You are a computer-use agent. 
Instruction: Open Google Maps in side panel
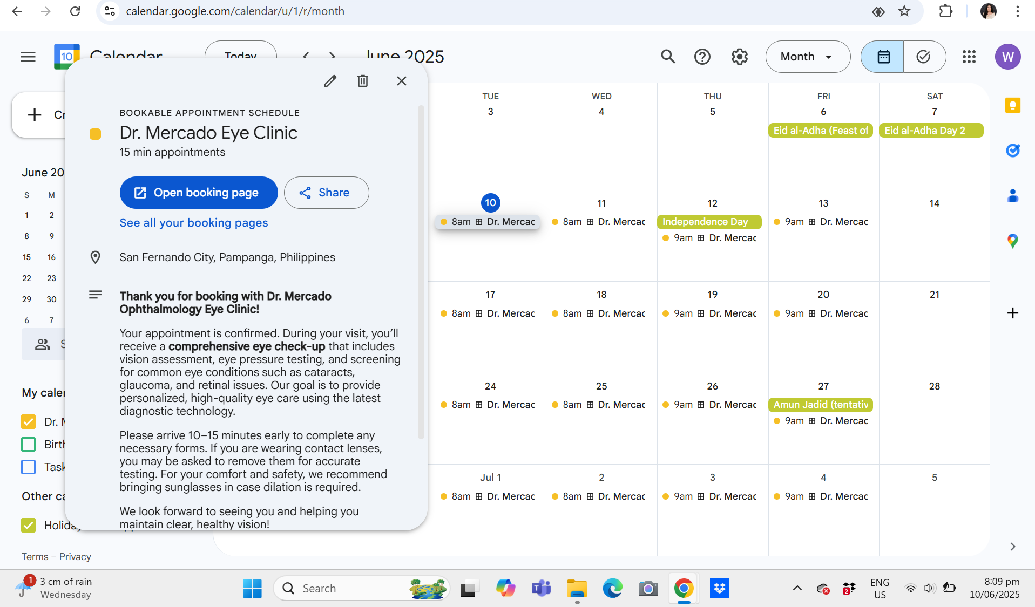point(1012,241)
